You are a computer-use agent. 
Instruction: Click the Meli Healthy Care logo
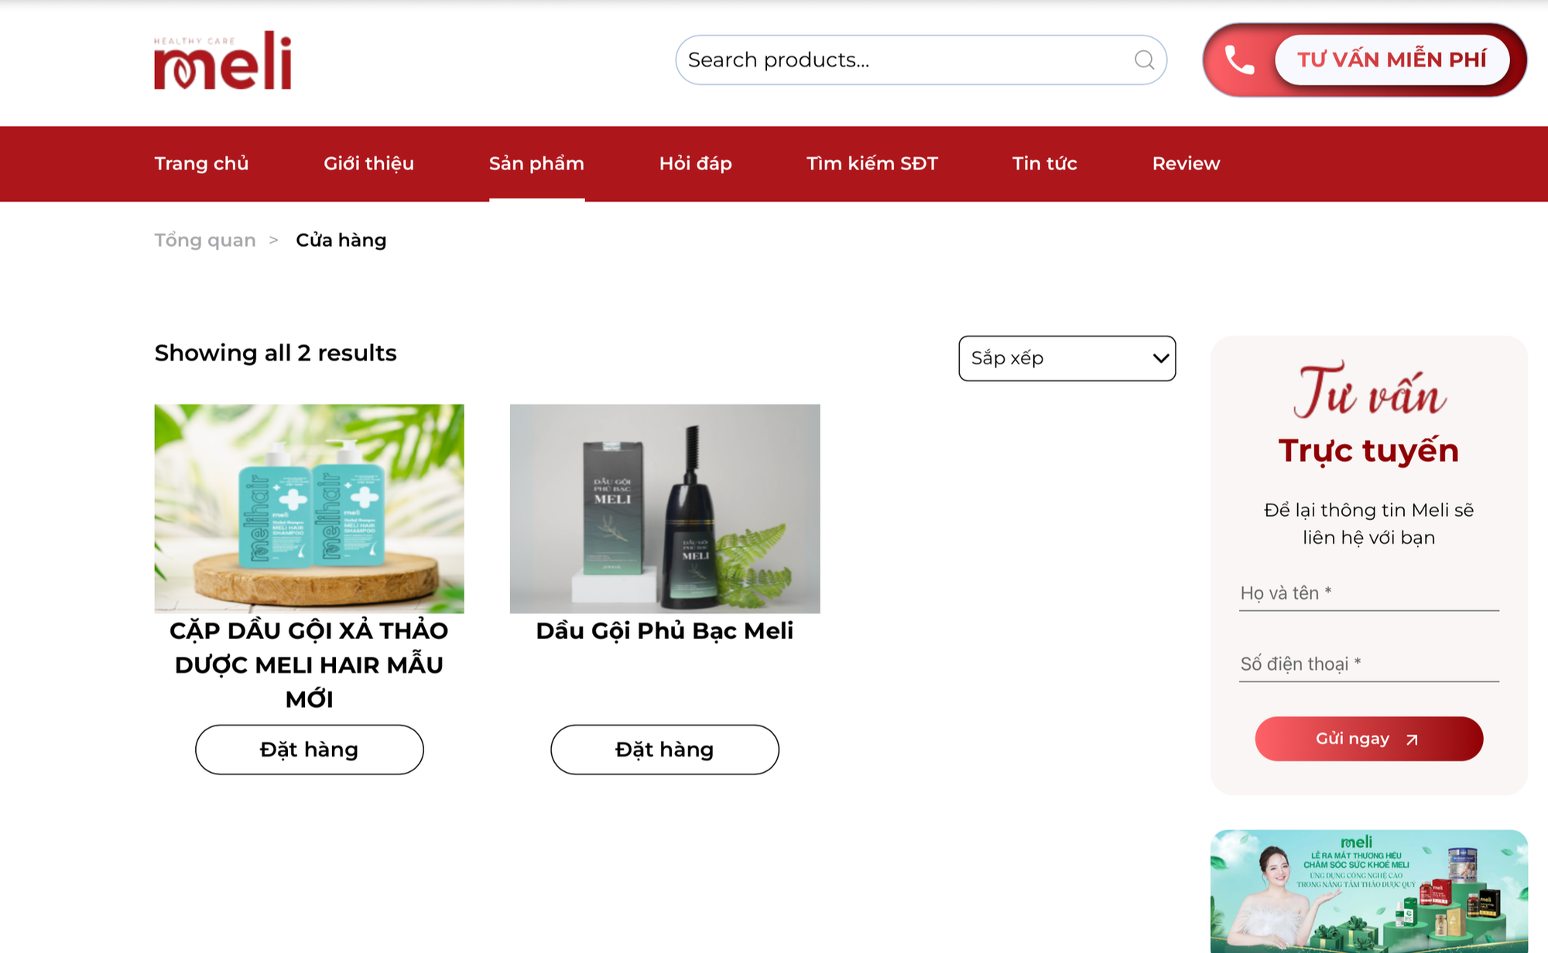click(x=222, y=61)
